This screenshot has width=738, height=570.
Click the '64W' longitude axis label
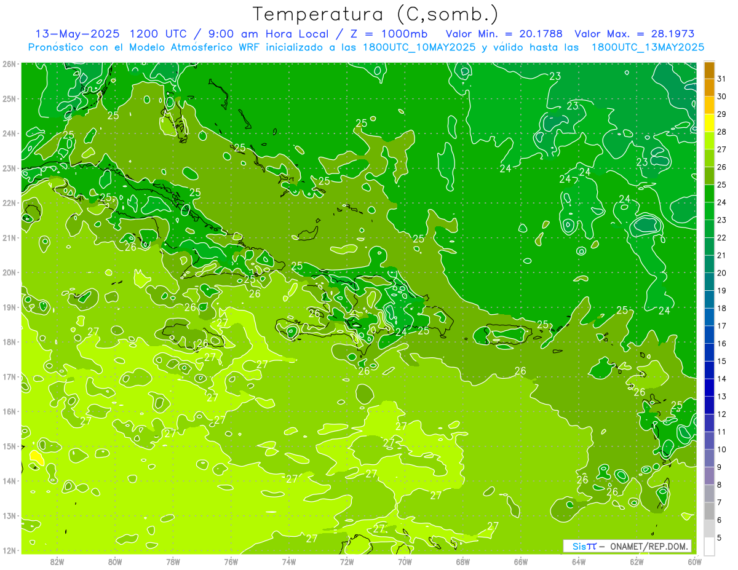pos(579,561)
